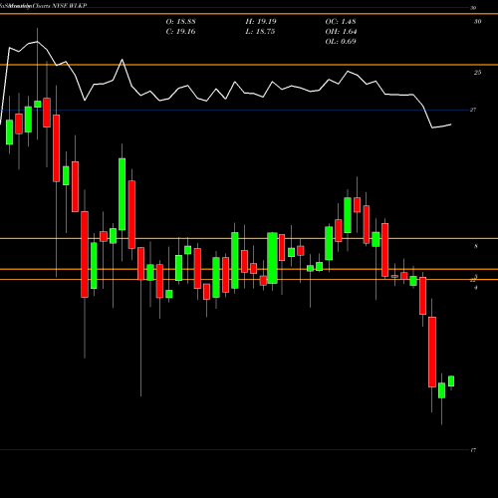This screenshot has width=498, height=498.
Task: Click the high price text H: 19.19
Action: pos(261,22)
